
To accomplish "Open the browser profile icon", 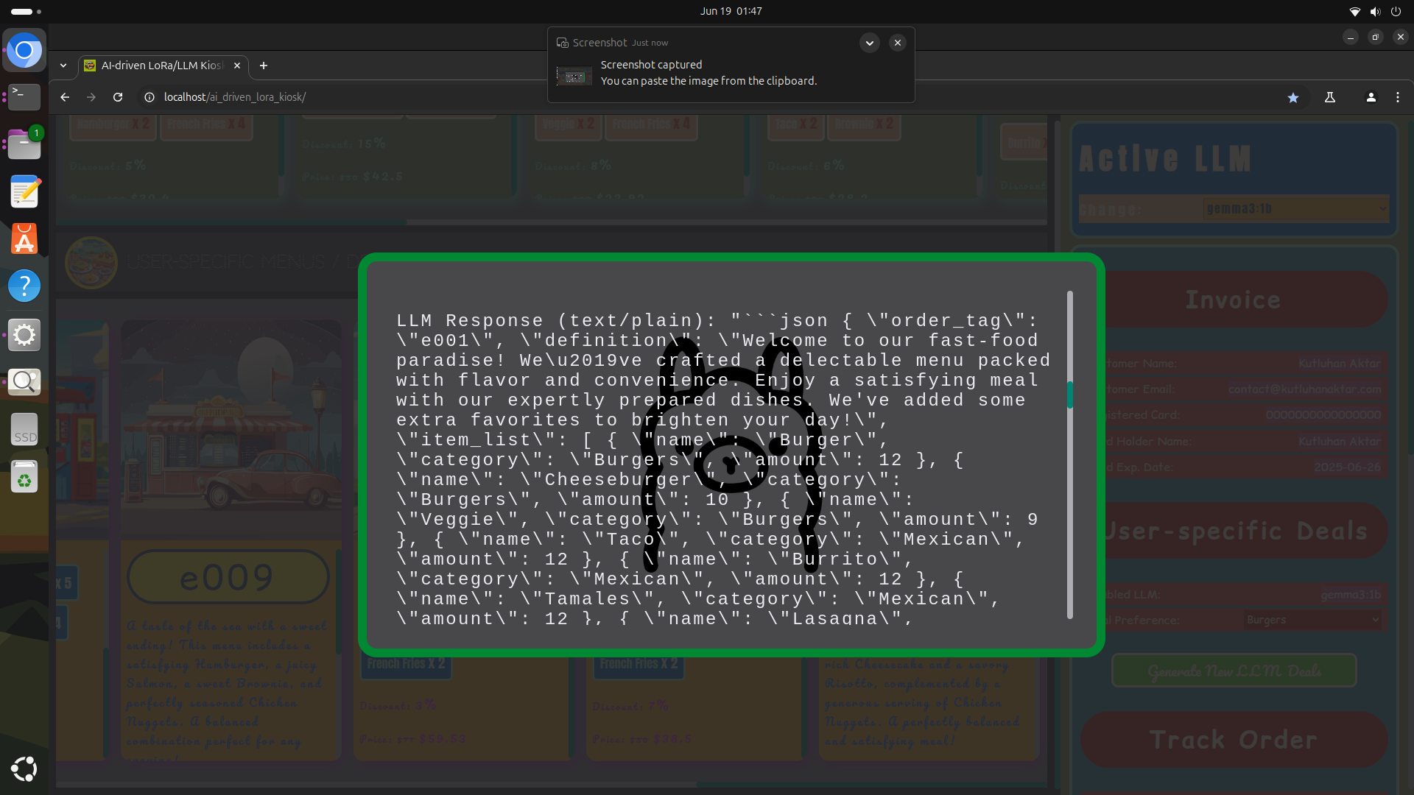I will [1371, 97].
